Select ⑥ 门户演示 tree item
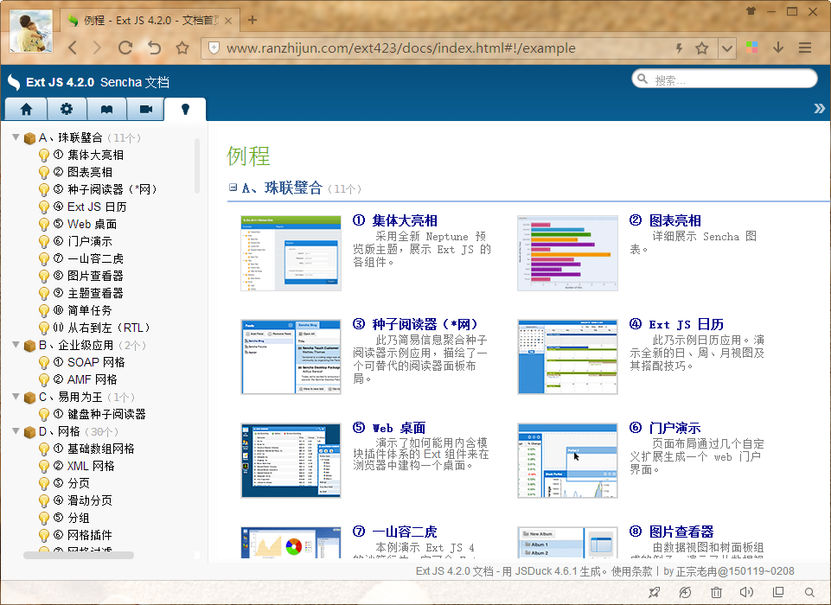The width and height of the screenshot is (831, 605). (82, 241)
